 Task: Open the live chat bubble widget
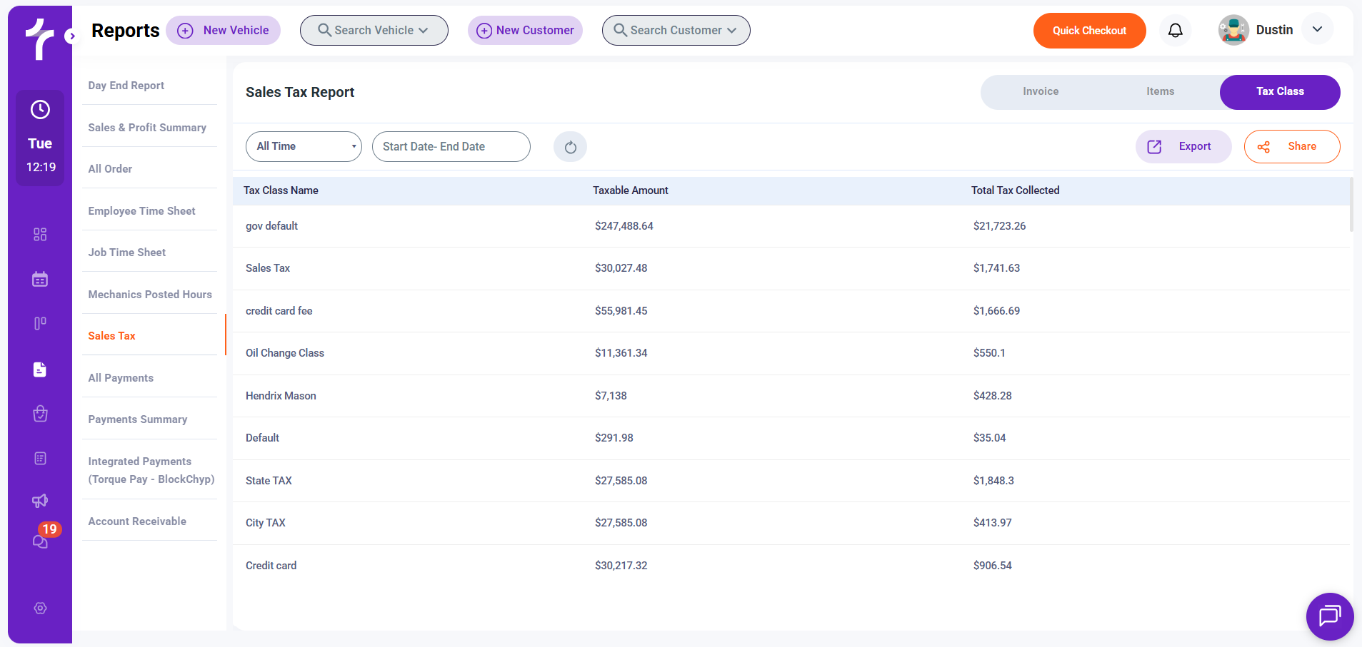click(x=1329, y=616)
